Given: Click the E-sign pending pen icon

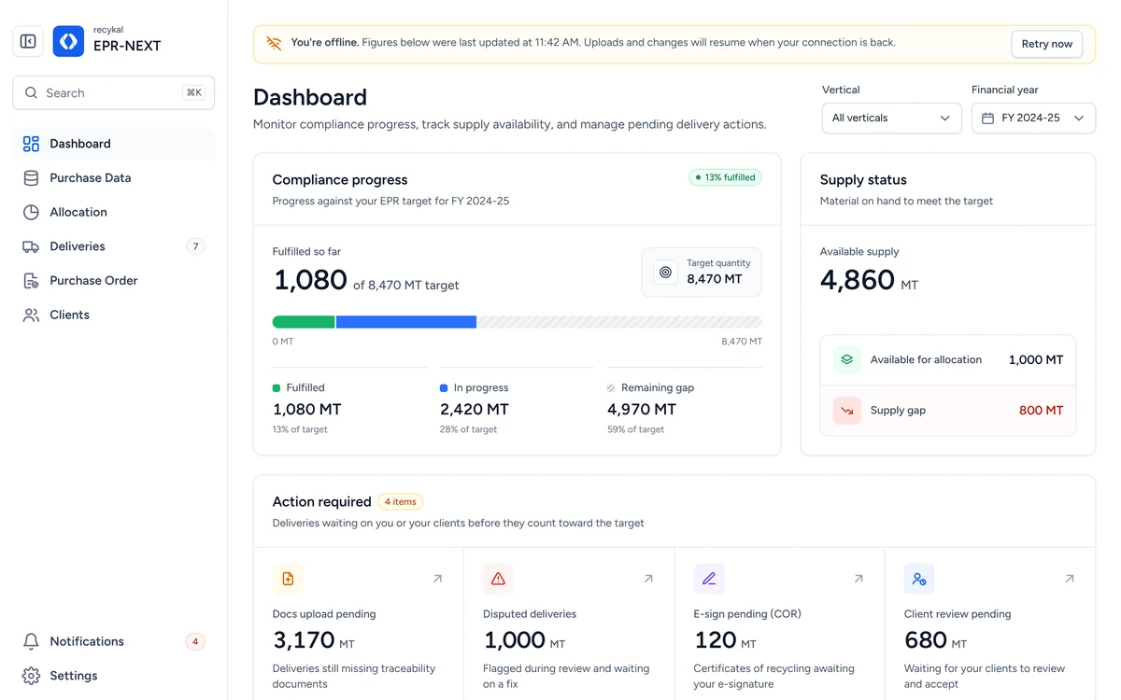Looking at the screenshot, I should point(709,579).
